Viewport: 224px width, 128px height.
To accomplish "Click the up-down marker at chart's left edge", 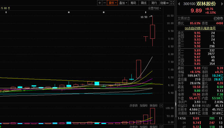I will 6,12.
